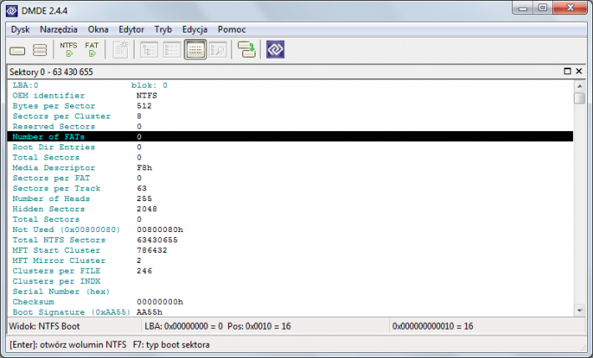Click the Enter: otwórz wolumin NTFS hint

(x=68, y=345)
